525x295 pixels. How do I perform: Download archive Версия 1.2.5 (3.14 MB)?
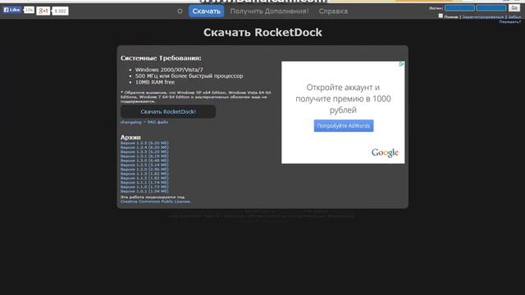point(144,165)
